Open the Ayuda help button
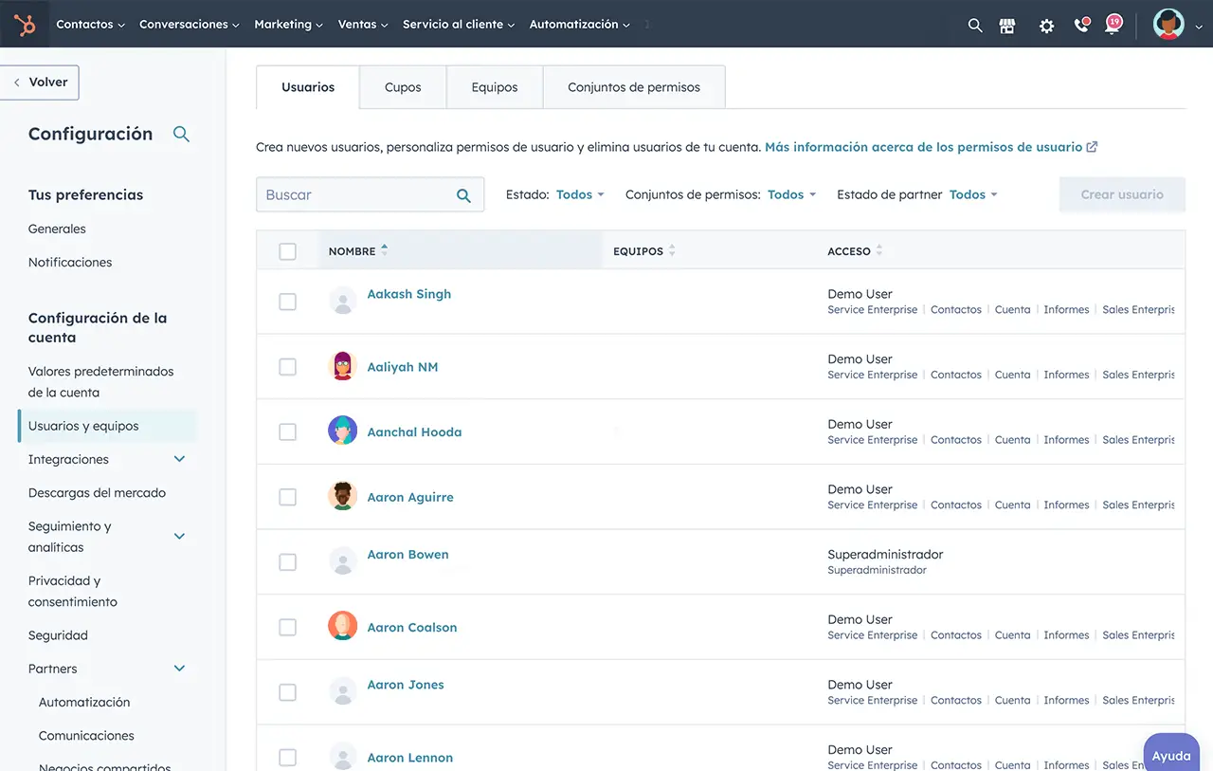This screenshot has height=771, width=1213. click(1171, 755)
